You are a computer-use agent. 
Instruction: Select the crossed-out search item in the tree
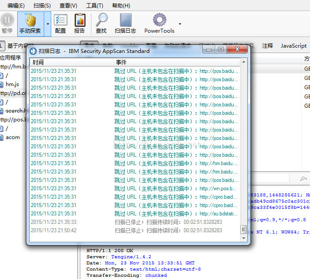pyautogui.click(x=15, y=111)
